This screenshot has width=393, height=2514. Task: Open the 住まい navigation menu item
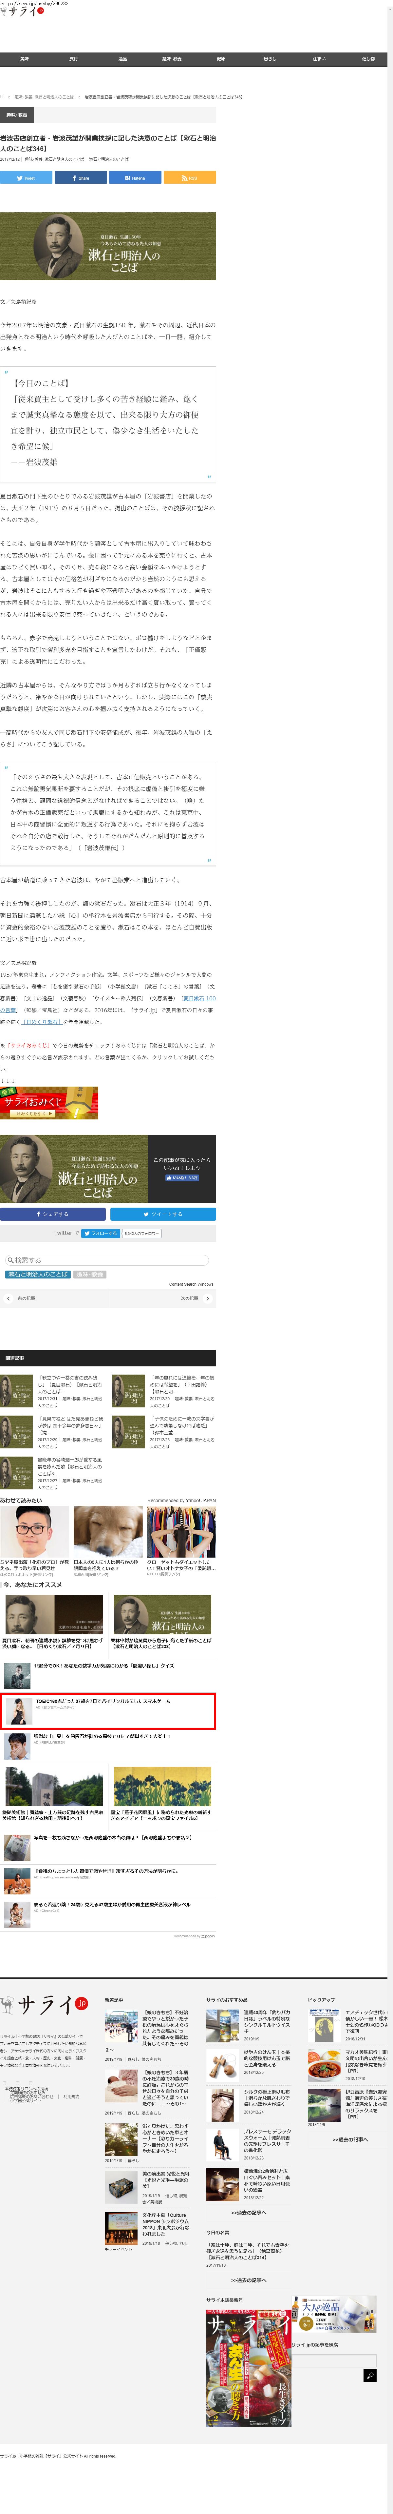(319, 60)
